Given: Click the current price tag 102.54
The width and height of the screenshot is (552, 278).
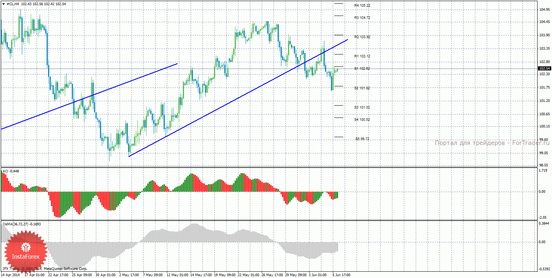Looking at the screenshot, I should [x=544, y=69].
